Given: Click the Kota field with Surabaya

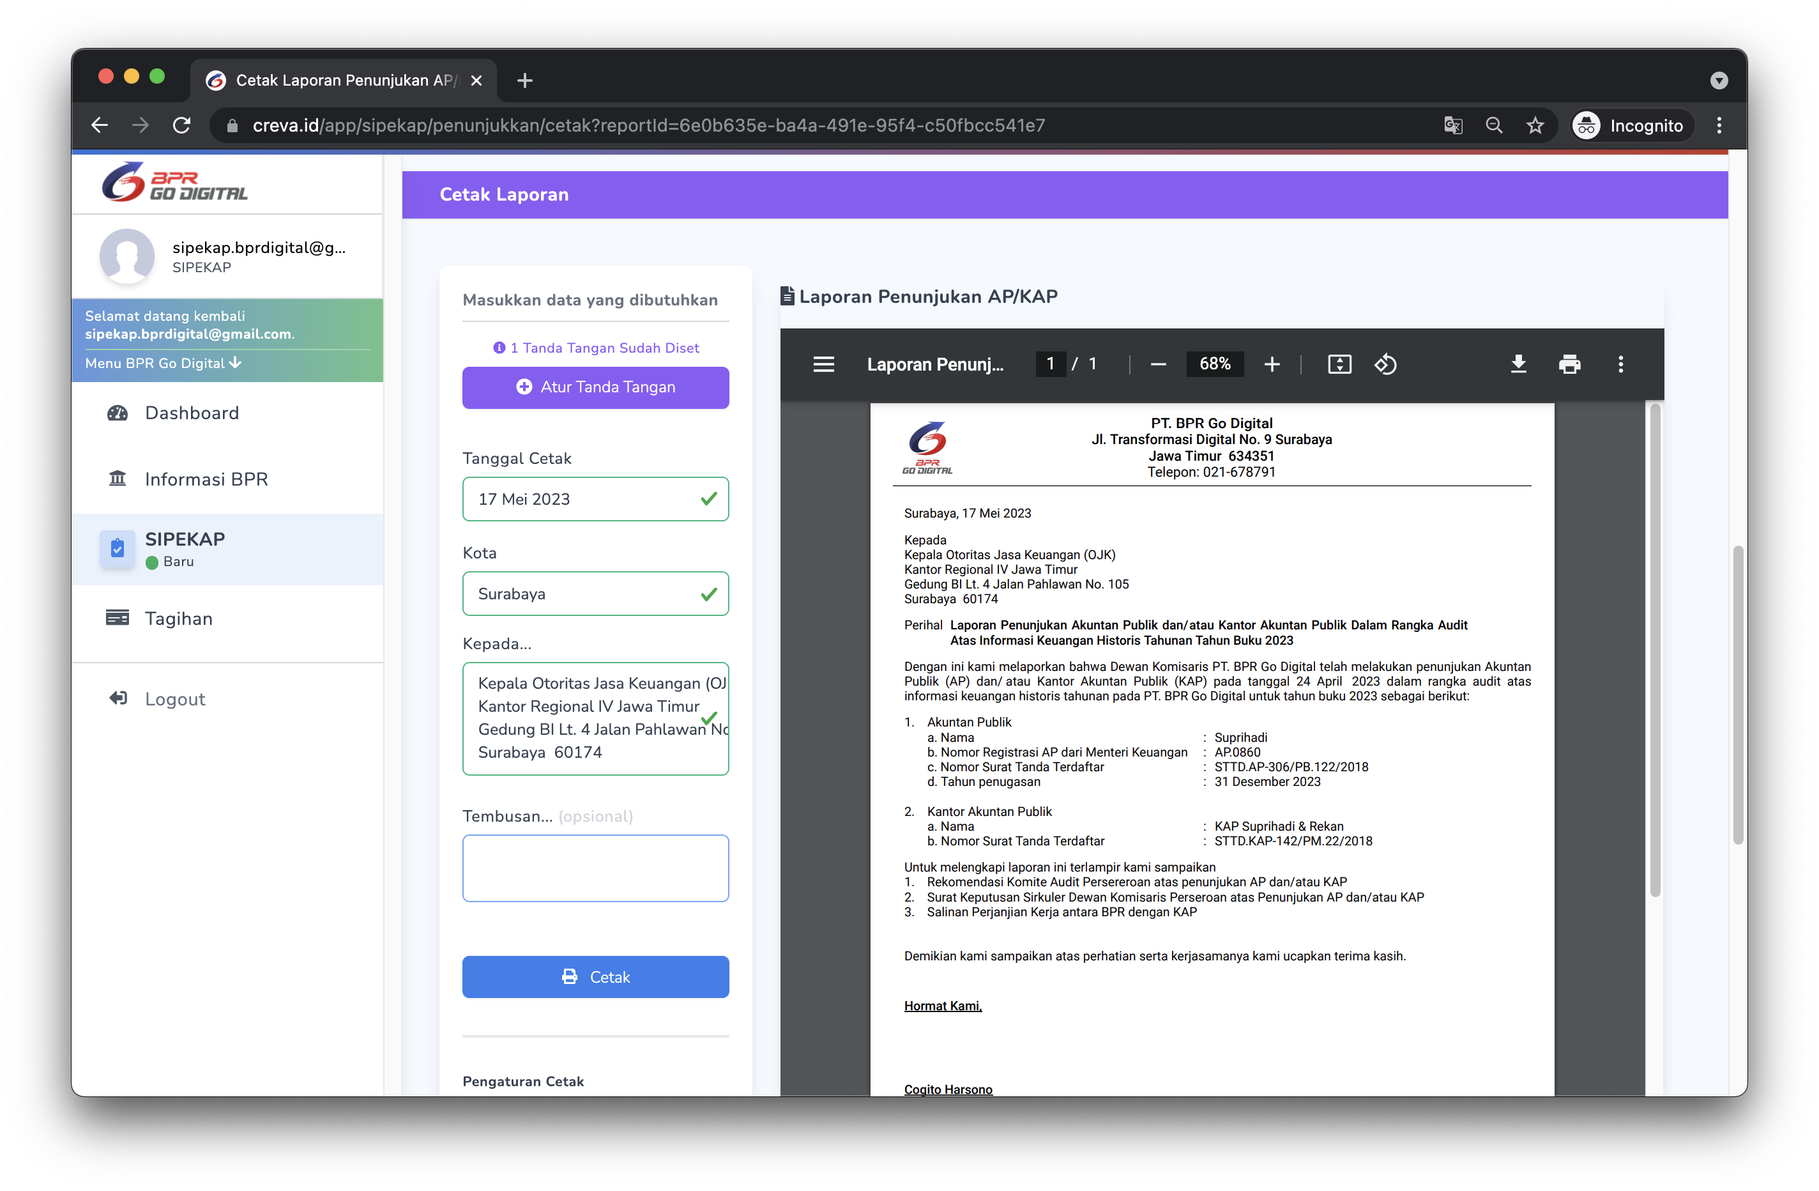Looking at the screenshot, I should [595, 594].
